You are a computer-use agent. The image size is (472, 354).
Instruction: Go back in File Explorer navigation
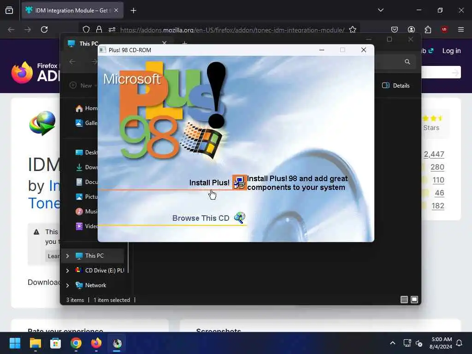pyautogui.click(x=72, y=62)
